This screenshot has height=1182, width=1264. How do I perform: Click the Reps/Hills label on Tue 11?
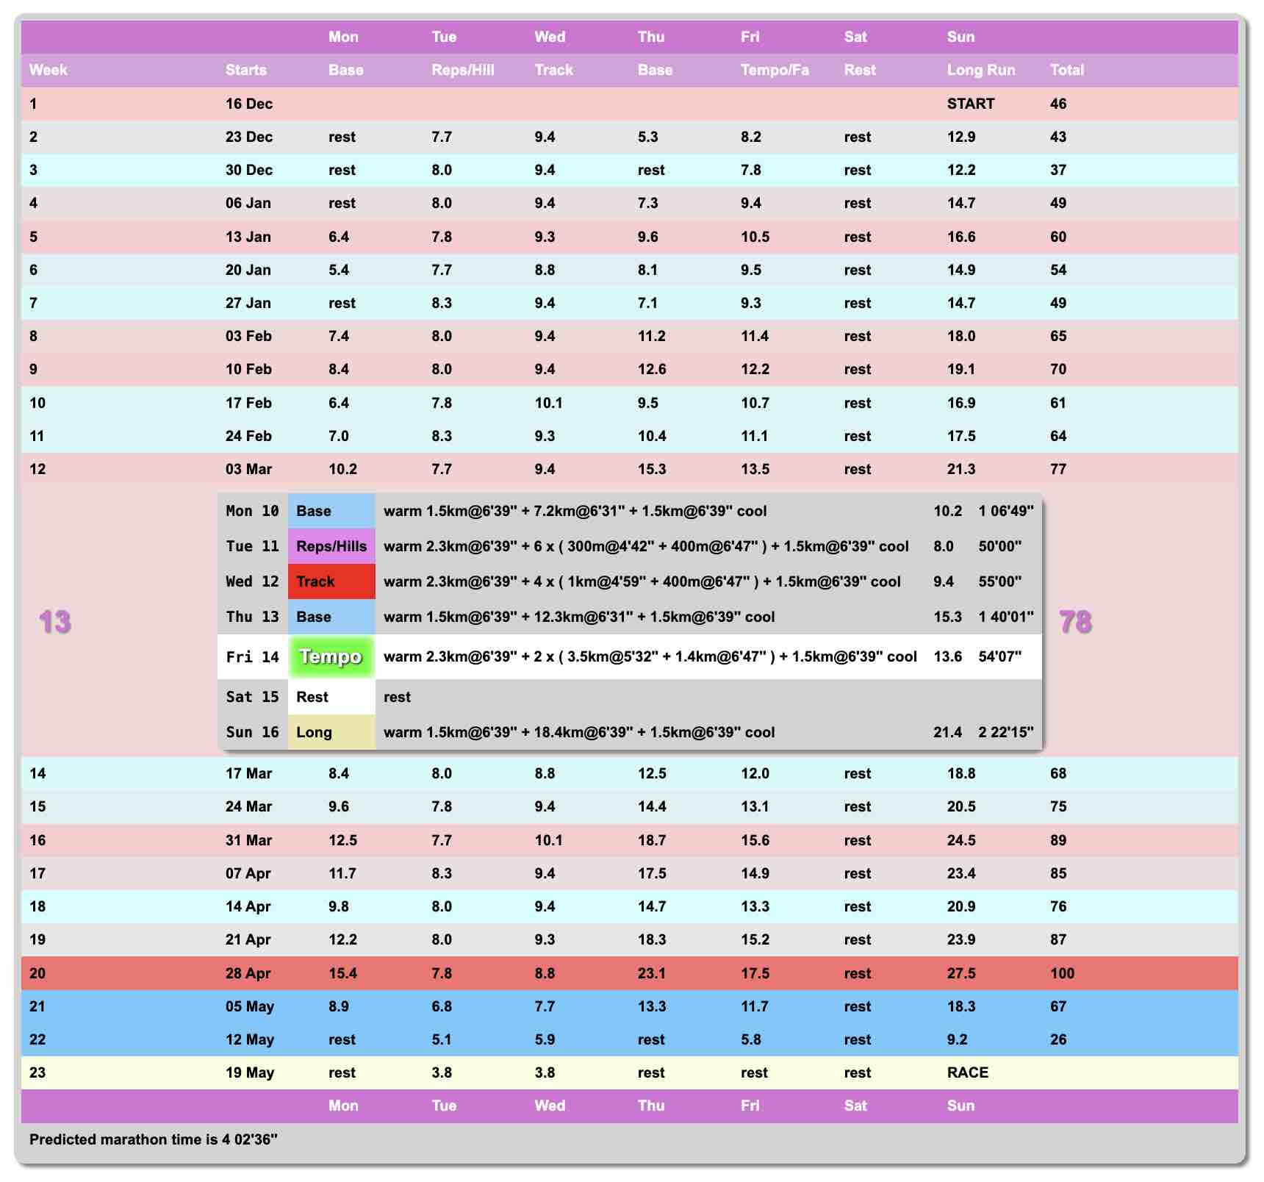(331, 546)
